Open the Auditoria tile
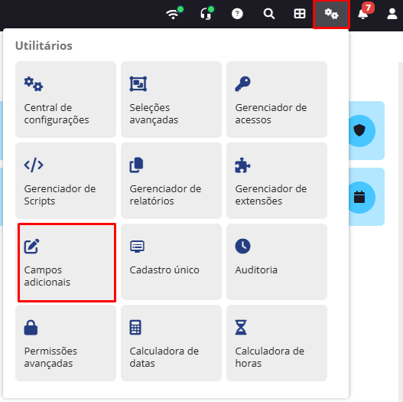403x402 pixels. pyautogui.click(x=277, y=262)
